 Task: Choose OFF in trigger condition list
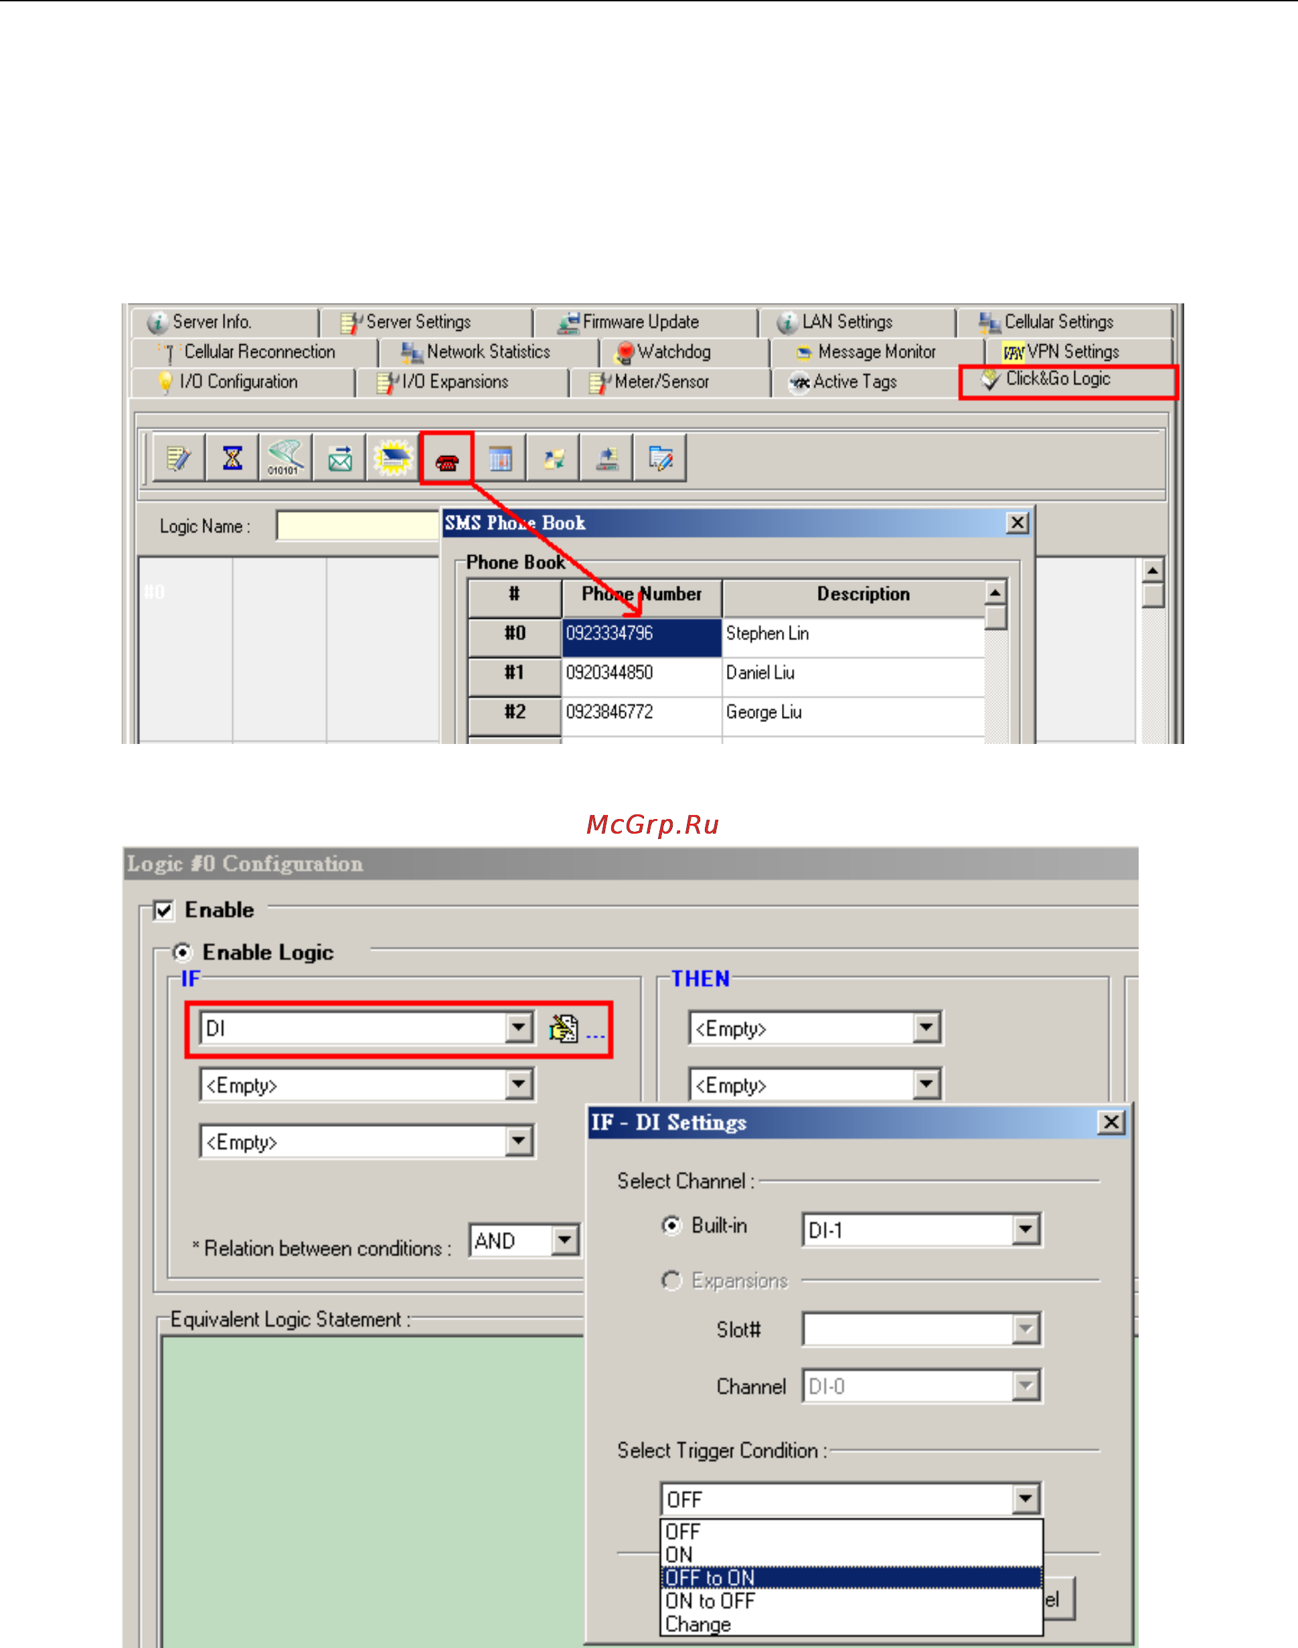click(851, 1531)
